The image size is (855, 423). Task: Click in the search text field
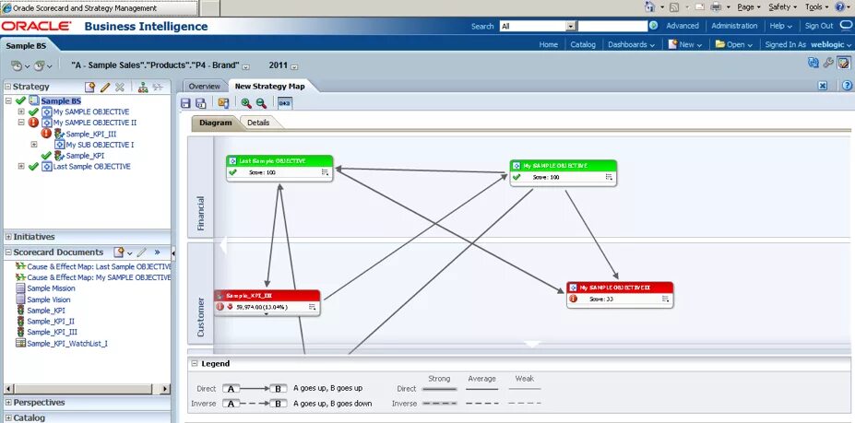tap(612, 26)
